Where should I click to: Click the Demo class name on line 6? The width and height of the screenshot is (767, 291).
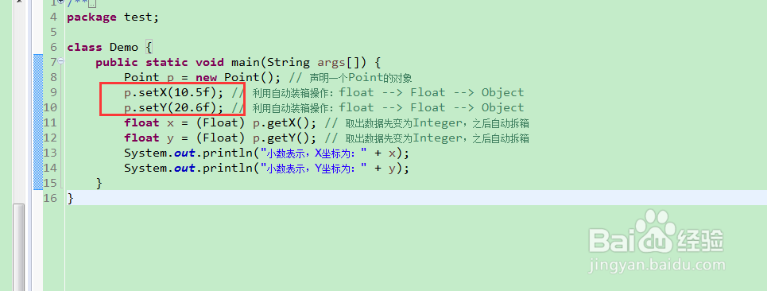point(124,48)
